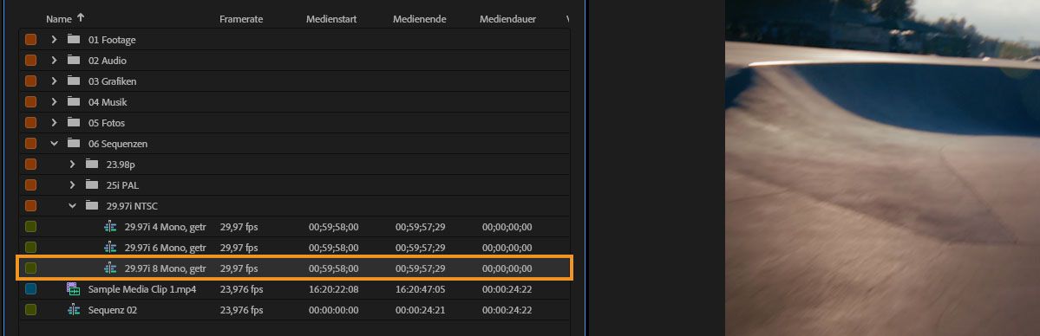Screen dimensions: 1040x336
Task: Select the 06 Sequenzen folder name
Action: pos(118,143)
